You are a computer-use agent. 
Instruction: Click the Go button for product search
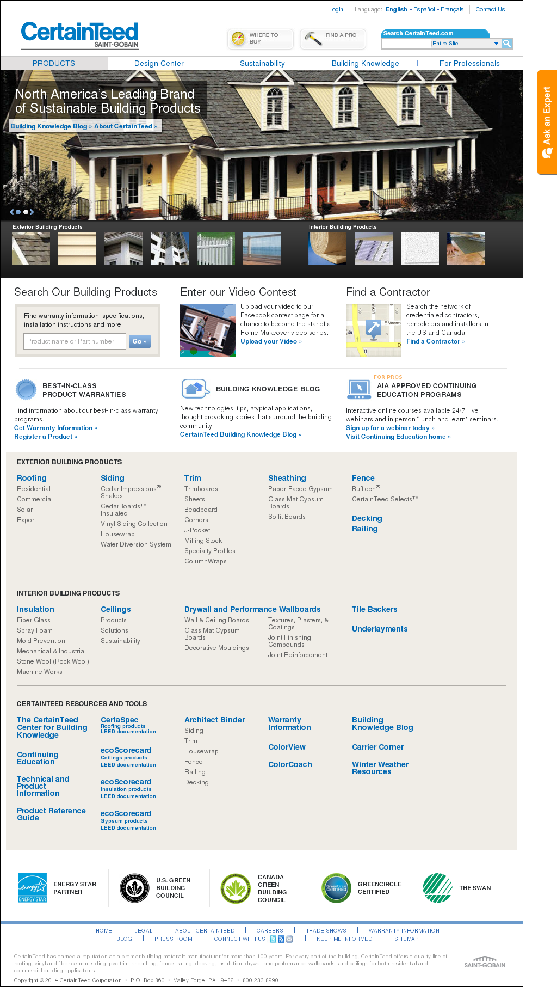pyautogui.click(x=139, y=341)
